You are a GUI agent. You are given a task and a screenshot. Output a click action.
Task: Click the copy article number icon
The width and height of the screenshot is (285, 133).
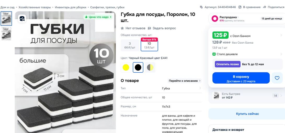coord(201,7)
